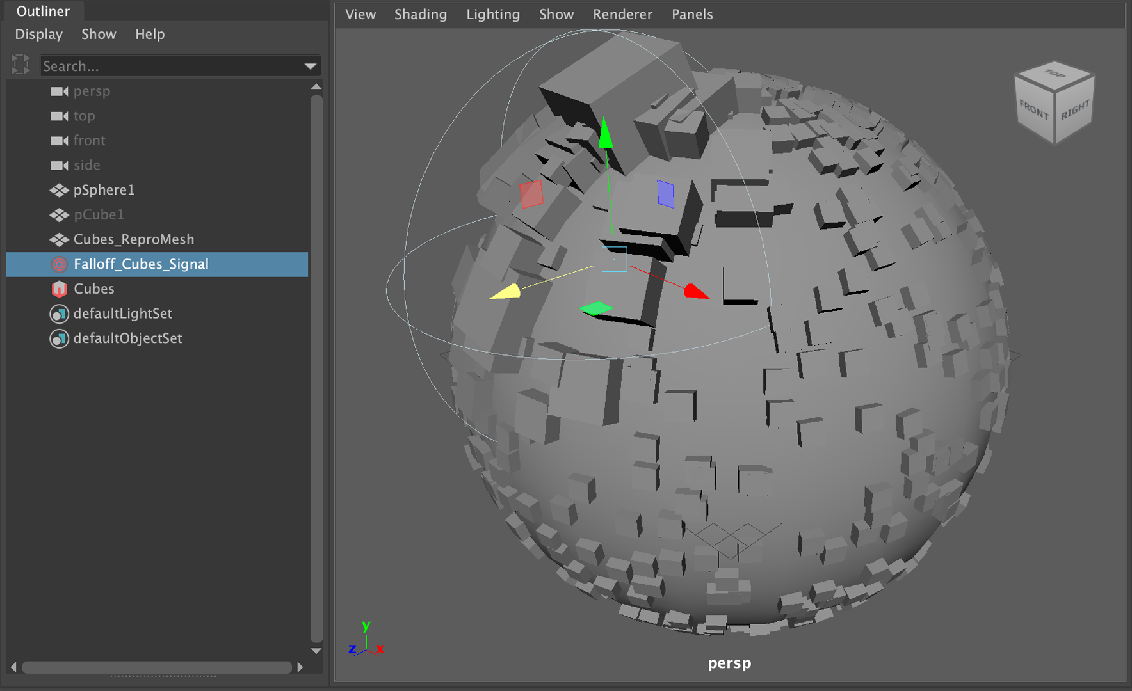Select the pCube1 item in Outliner
The width and height of the screenshot is (1132, 691).
(x=99, y=215)
